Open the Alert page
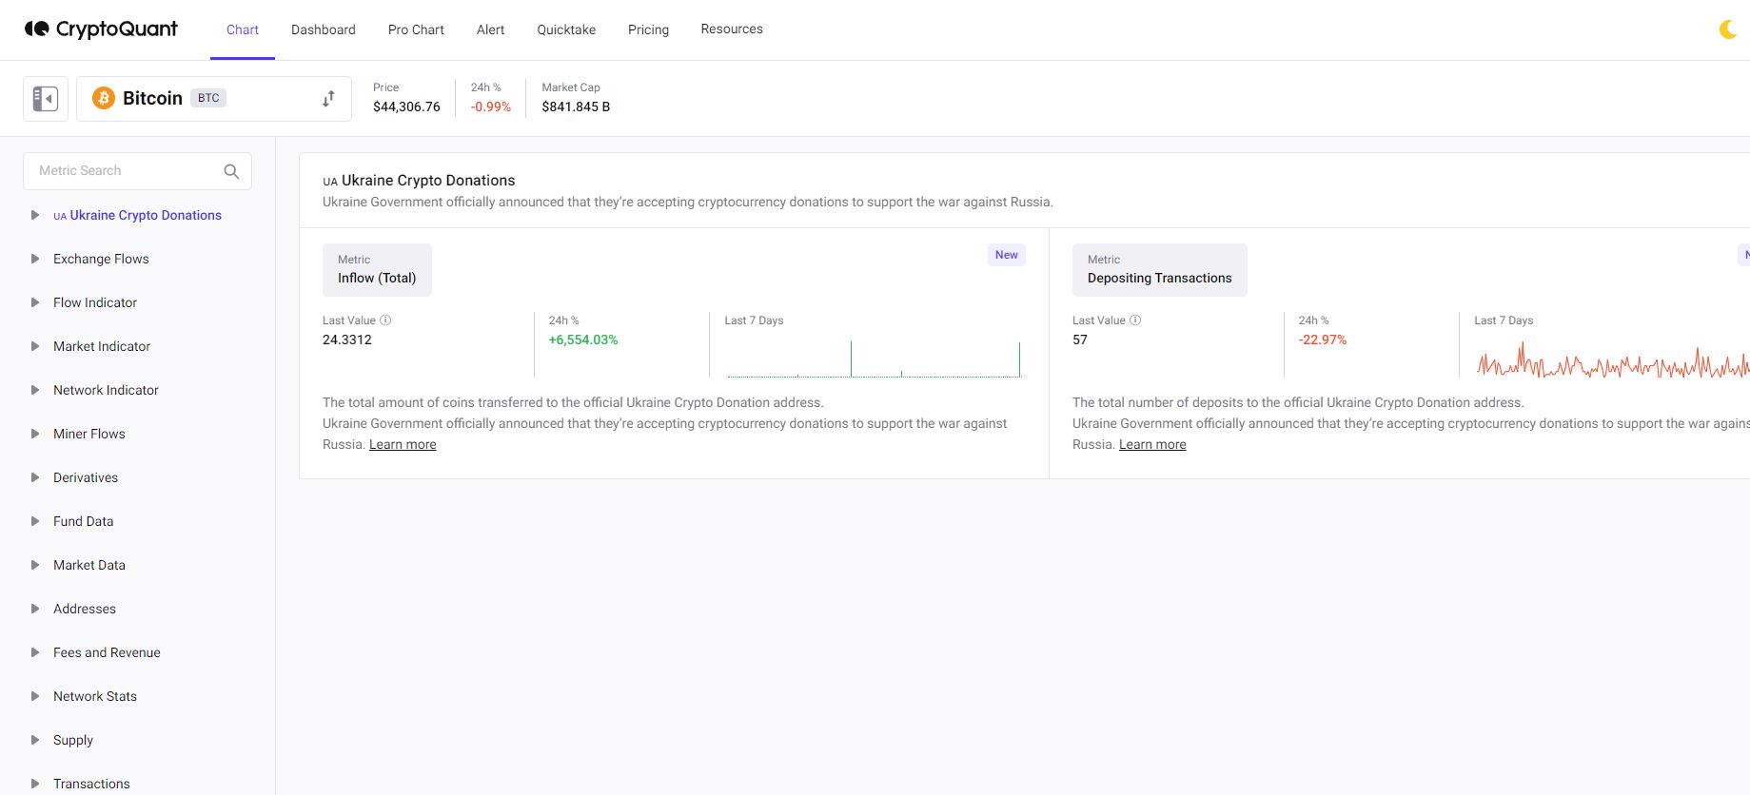 pos(490,29)
